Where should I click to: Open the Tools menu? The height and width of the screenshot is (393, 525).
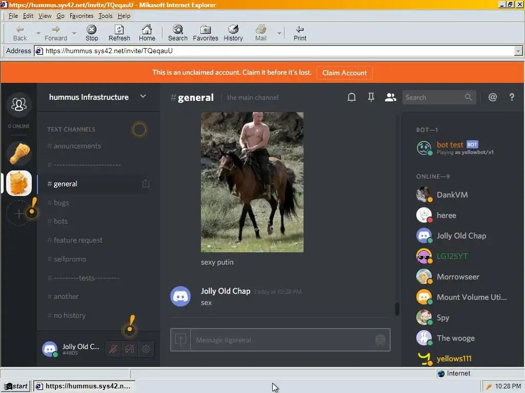pyautogui.click(x=105, y=16)
